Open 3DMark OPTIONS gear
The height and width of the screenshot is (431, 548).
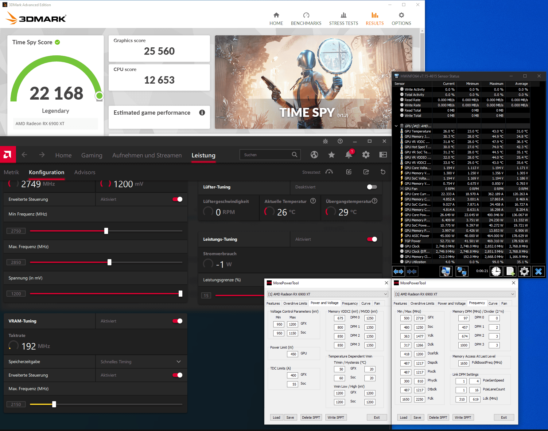(401, 19)
